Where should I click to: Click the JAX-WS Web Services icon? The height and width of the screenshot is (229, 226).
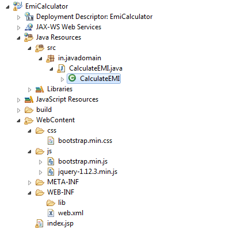coord(29,27)
